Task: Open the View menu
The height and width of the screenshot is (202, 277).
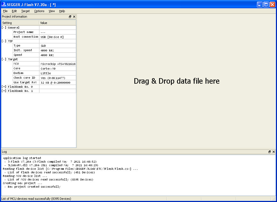Action: (52, 11)
